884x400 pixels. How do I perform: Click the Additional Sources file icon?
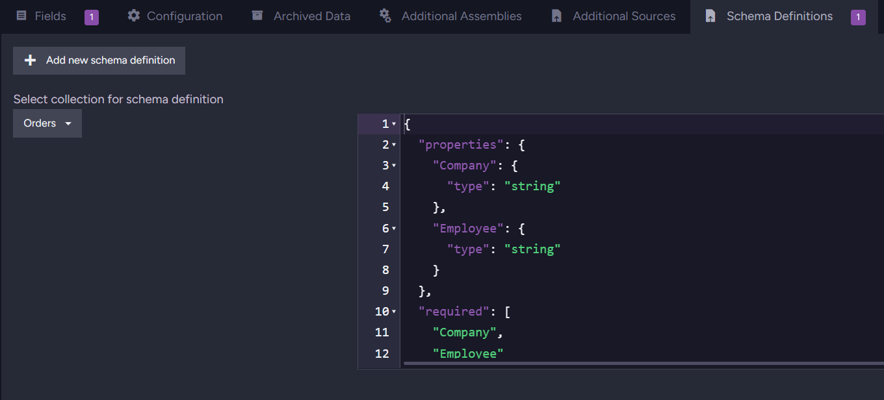coord(556,16)
